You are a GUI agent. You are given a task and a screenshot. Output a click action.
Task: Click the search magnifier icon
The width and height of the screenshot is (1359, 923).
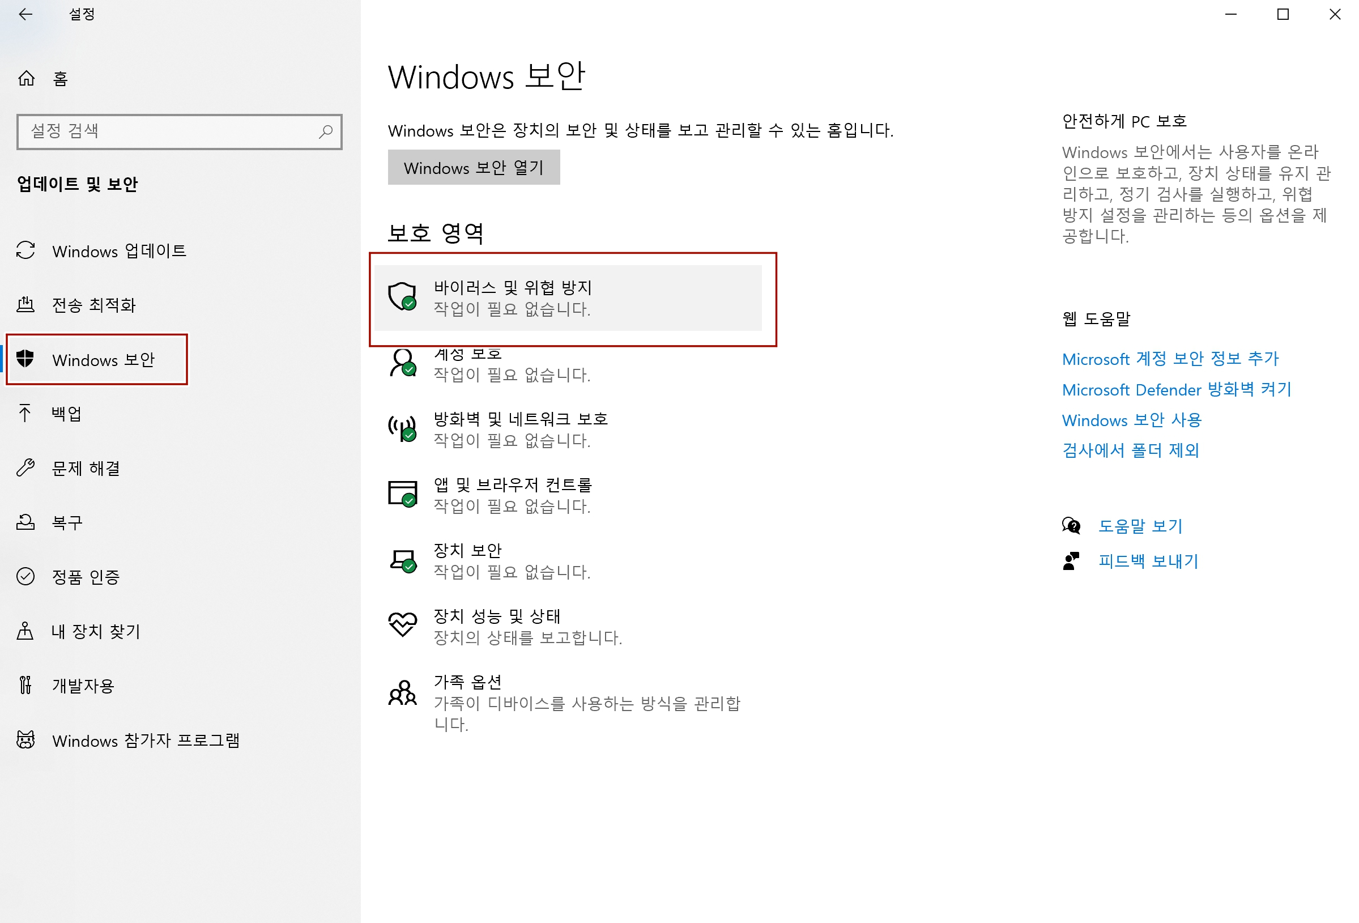click(326, 131)
